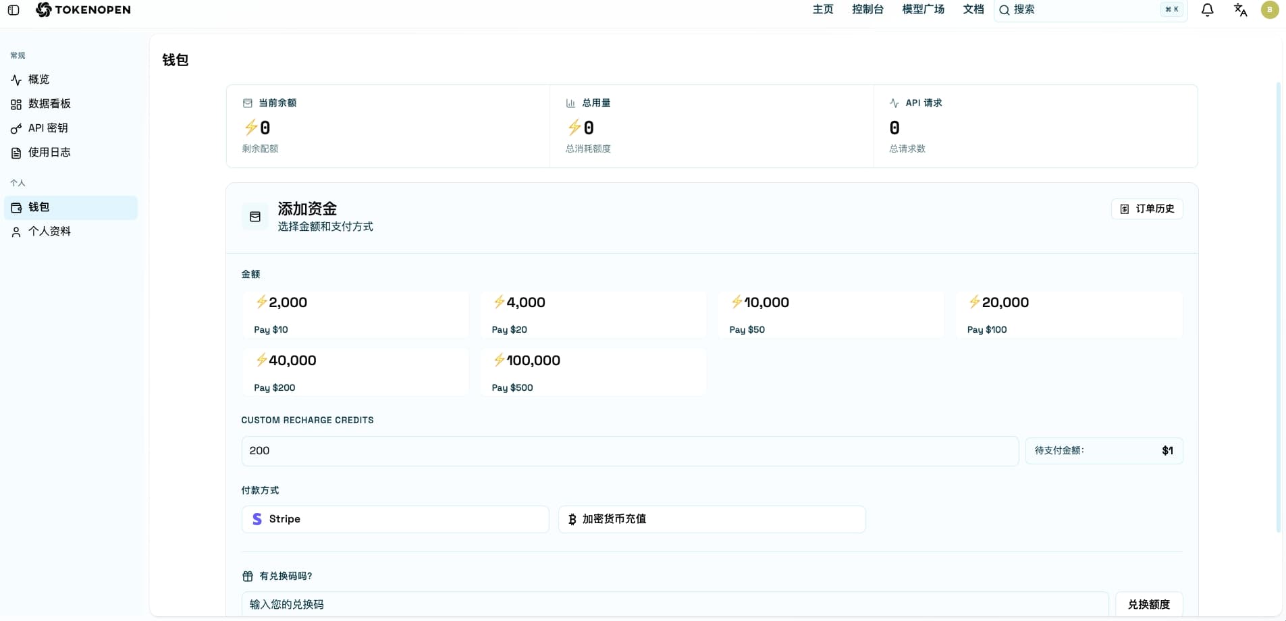Image resolution: width=1286 pixels, height=621 pixels.
Task: Click the 添加资金 card icon
Action: coord(255,217)
